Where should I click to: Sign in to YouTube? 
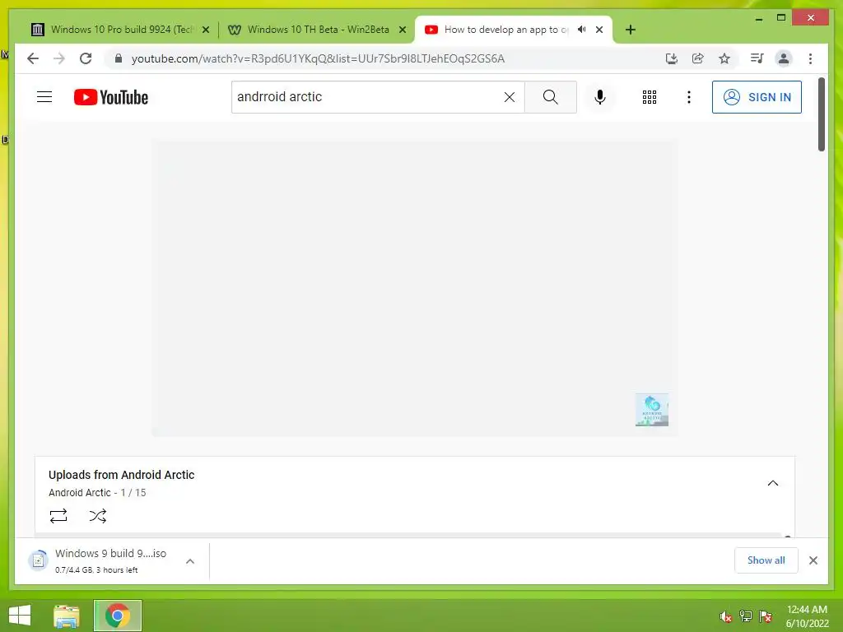tap(757, 97)
